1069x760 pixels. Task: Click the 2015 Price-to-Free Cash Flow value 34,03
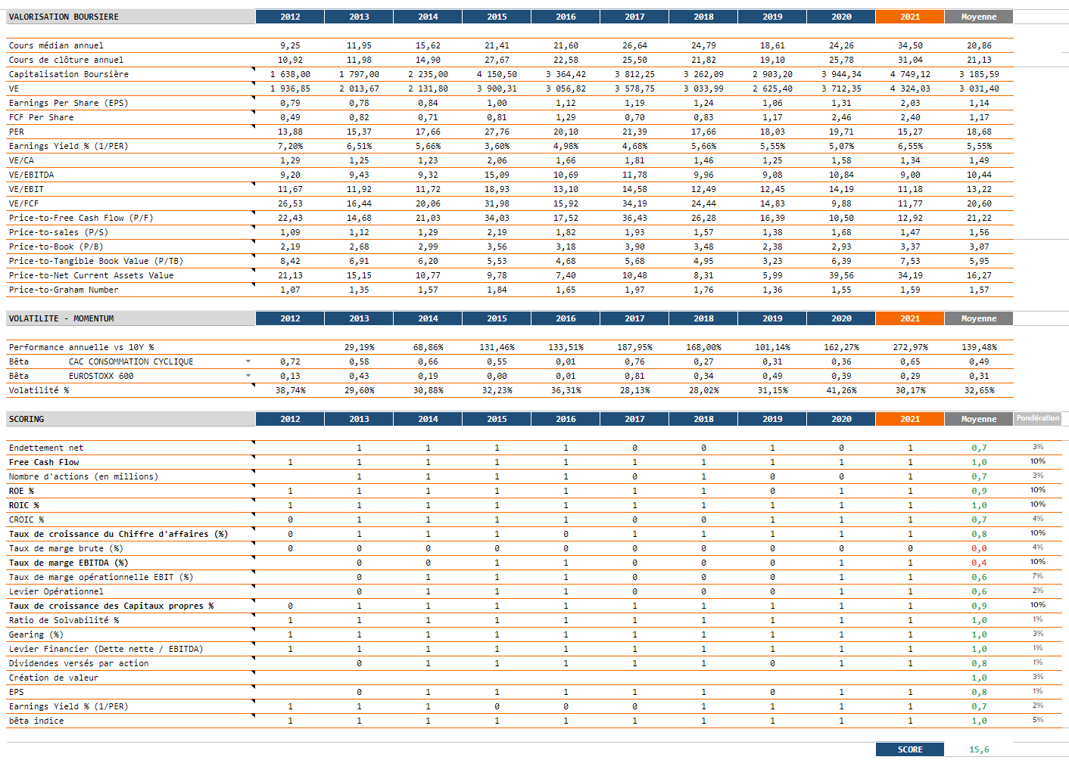[x=497, y=218]
